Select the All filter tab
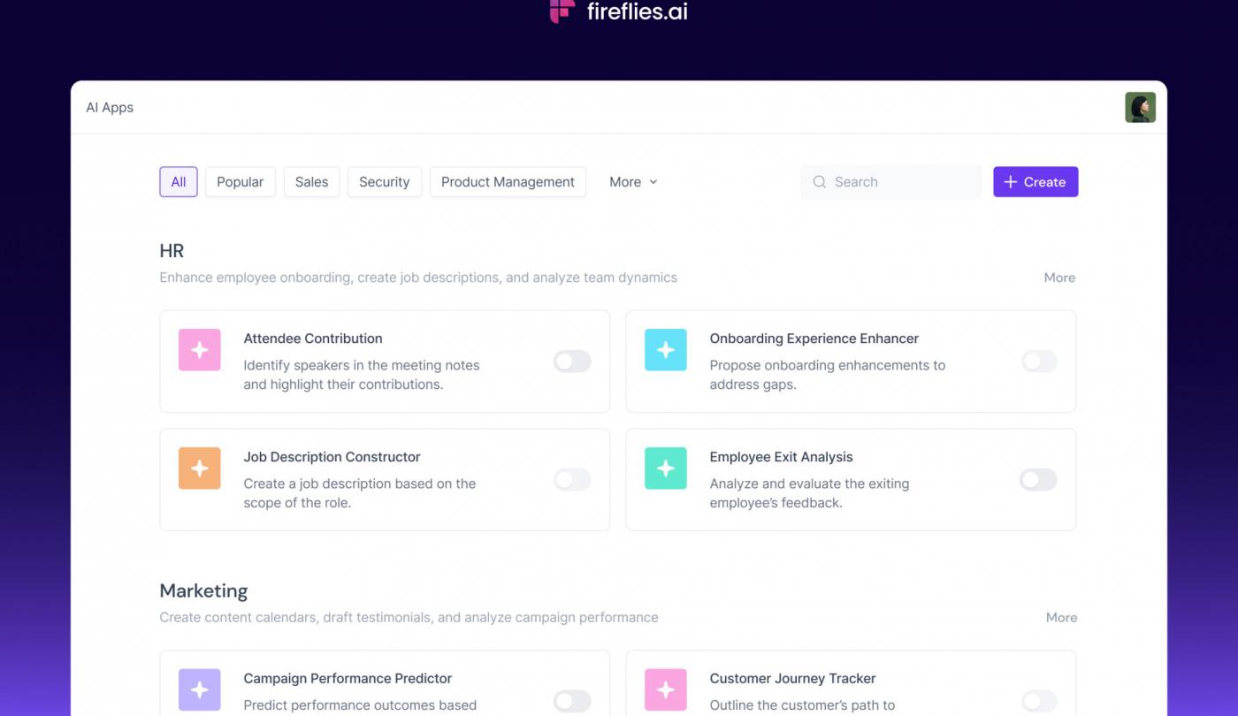This screenshot has width=1238, height=716. pos(179,182)
